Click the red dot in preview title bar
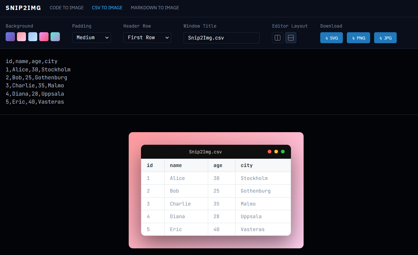Image resolution: width=418 pixels, height=255 pixels. [x=269, y=152]
